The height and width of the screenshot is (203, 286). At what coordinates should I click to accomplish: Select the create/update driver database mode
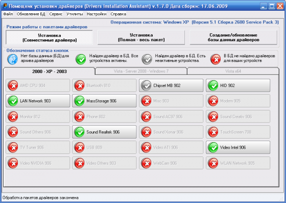pos(233,37)
